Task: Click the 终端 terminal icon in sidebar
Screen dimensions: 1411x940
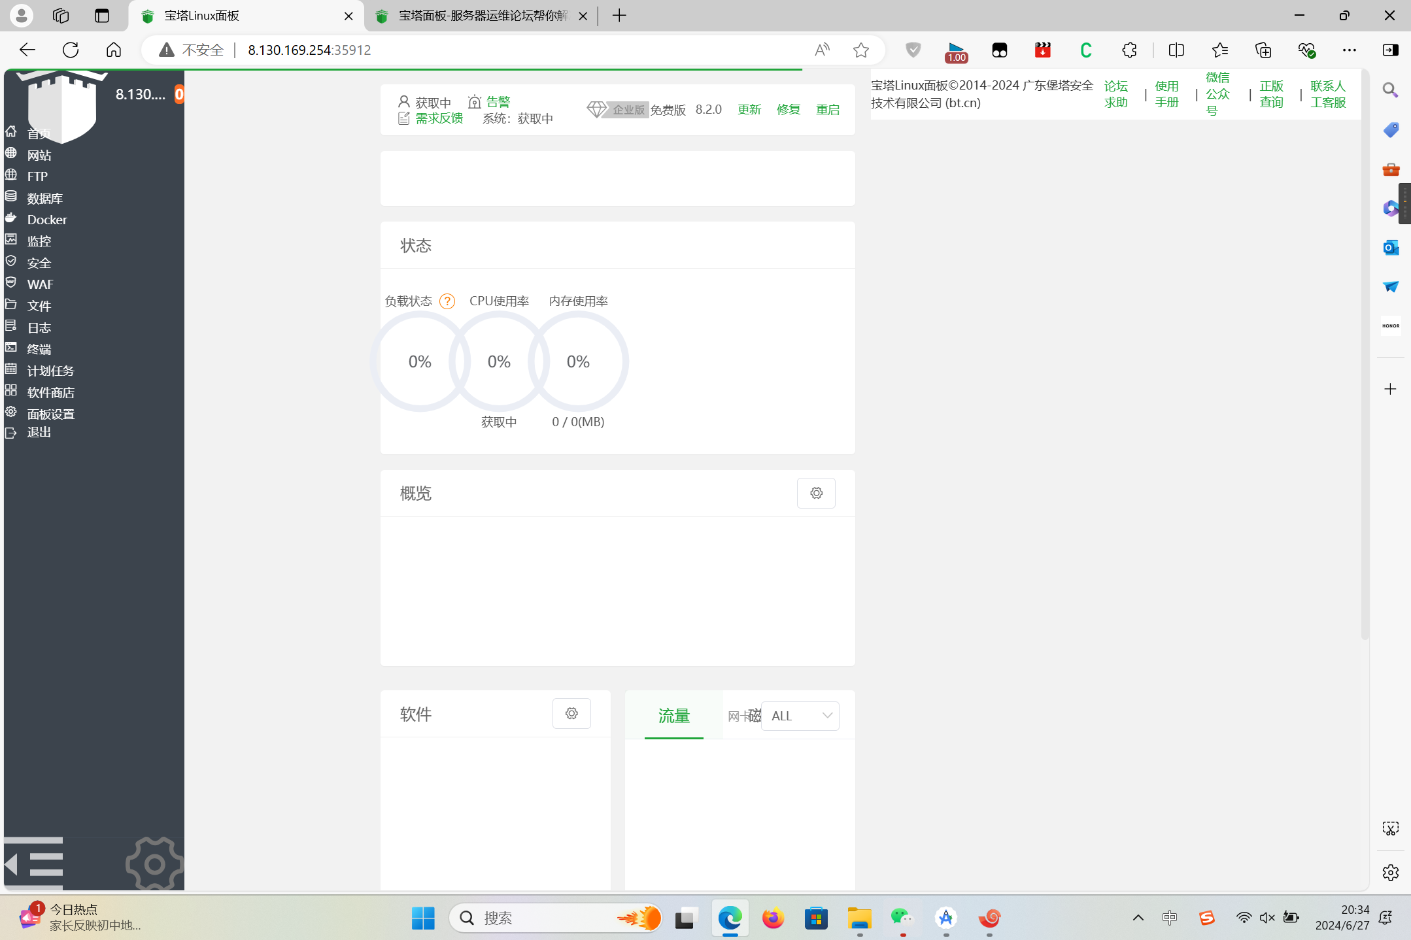Action: 11,347
